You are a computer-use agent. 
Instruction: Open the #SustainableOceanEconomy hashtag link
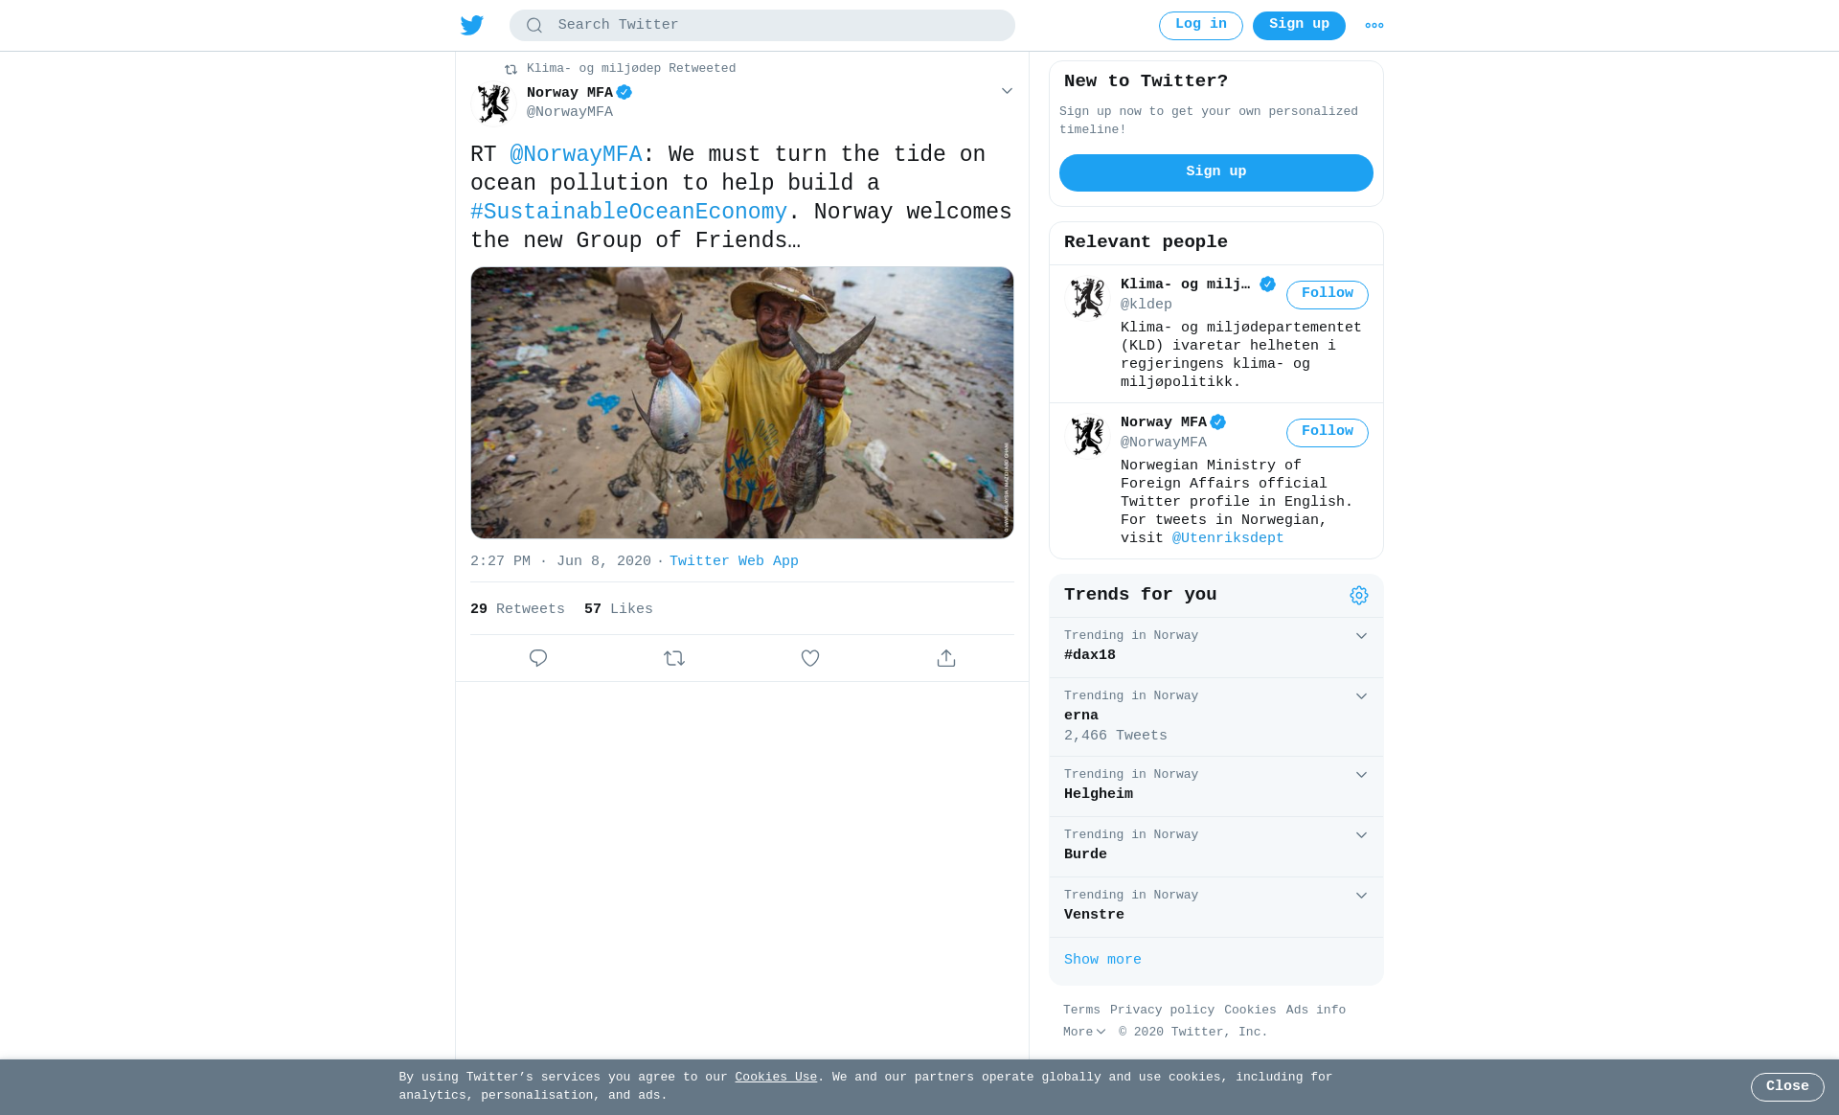[x=628, y=213]
